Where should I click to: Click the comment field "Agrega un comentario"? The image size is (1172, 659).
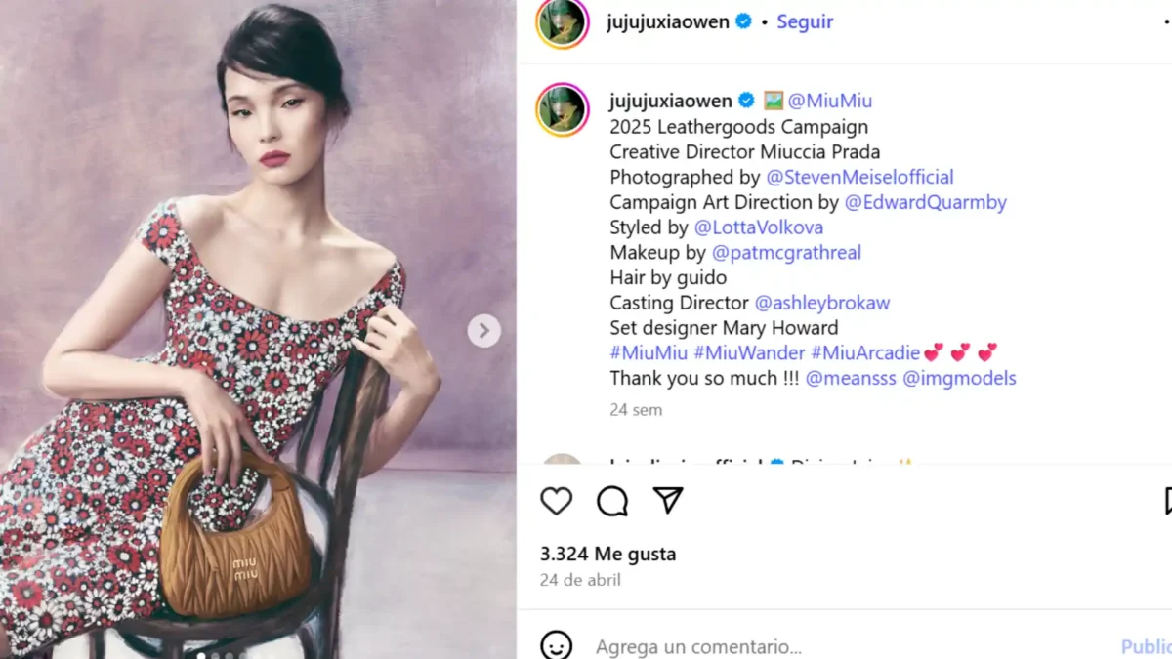point(698,646)
